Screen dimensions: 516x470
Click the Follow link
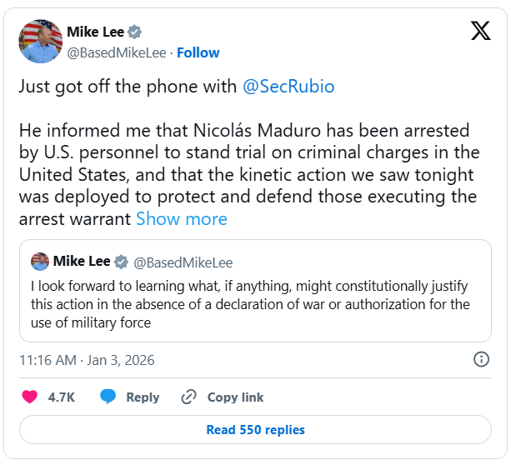[x=198, y=52]
